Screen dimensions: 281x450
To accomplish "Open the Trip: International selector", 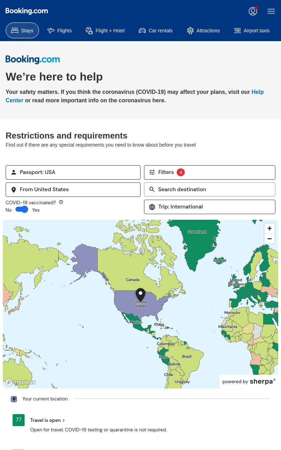I will click(210, 207).
